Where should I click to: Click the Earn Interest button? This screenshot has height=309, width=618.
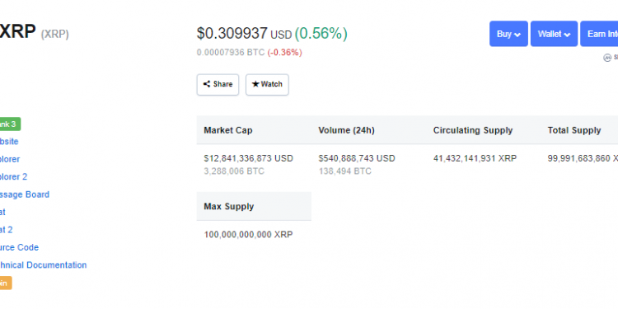tap(599, 34)
